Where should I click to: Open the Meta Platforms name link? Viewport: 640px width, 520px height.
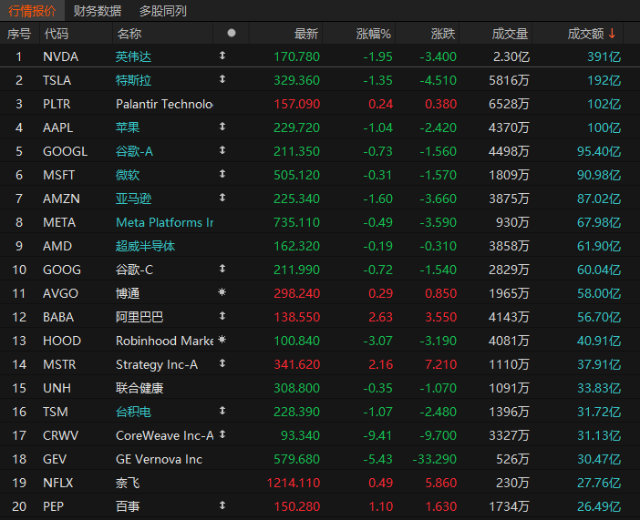pyautogui.click(x=164, y=222)
